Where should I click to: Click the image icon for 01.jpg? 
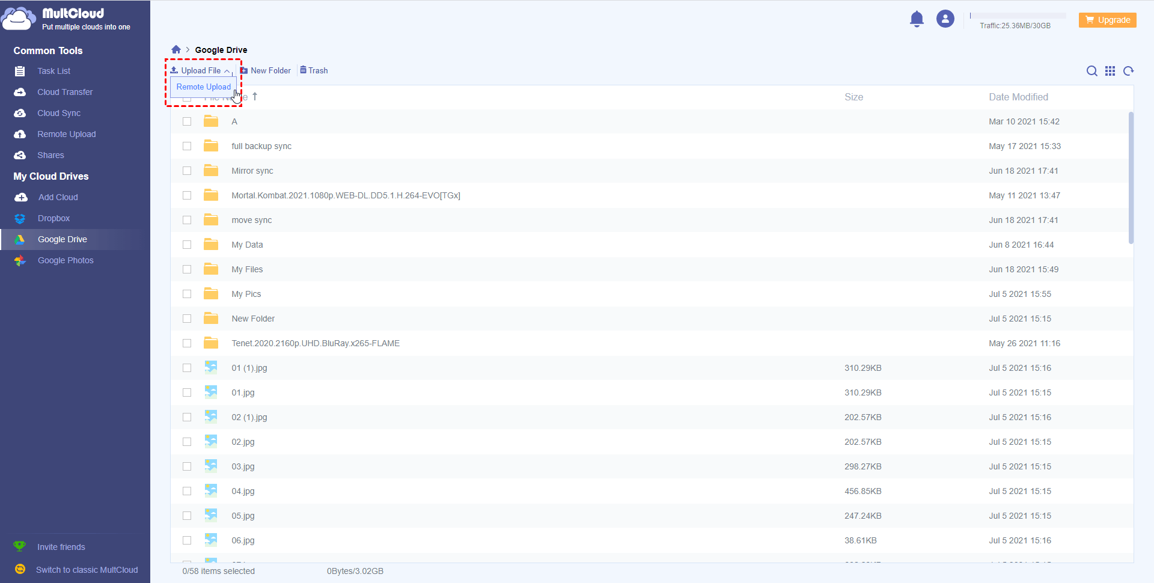211,392
